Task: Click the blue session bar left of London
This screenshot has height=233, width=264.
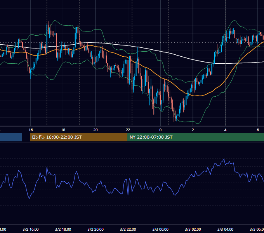Action: click(11, 137)
